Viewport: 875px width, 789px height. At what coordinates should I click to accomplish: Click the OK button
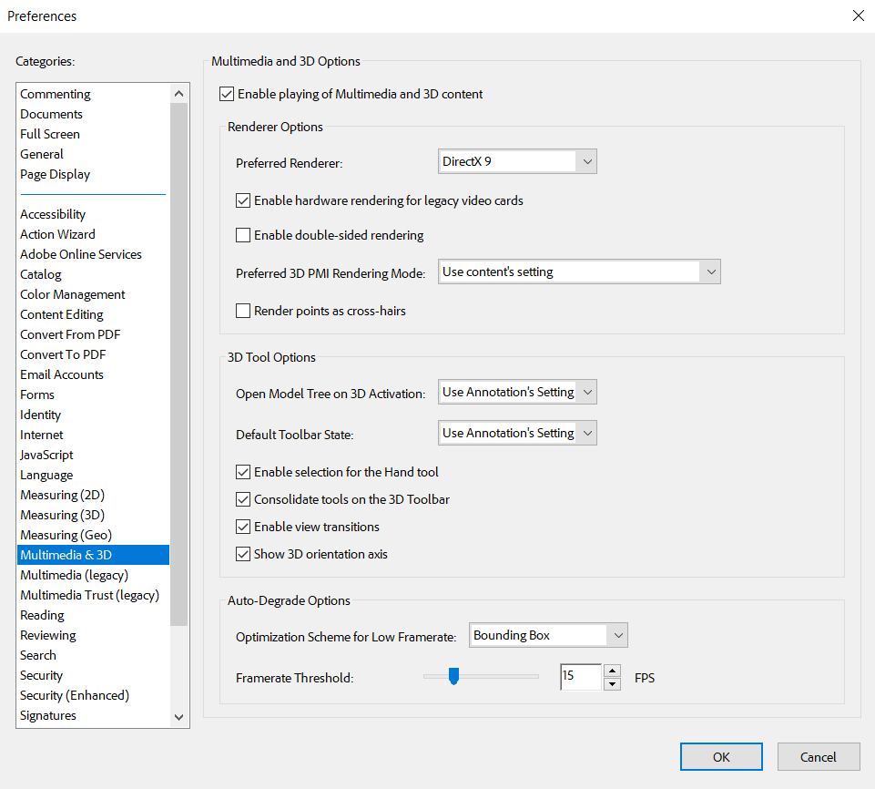[x=721, y=756]
